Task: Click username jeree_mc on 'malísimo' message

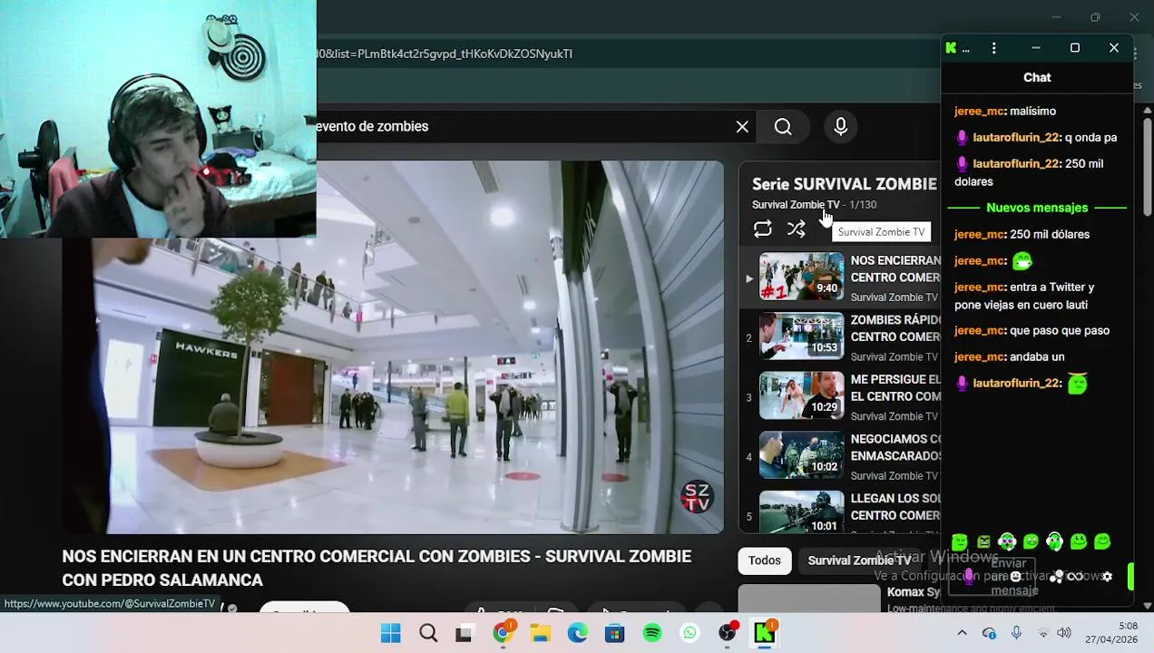Action: click(979, 112)
